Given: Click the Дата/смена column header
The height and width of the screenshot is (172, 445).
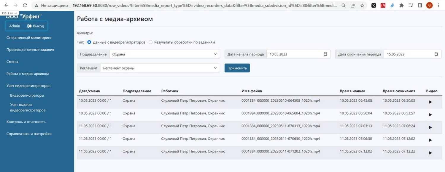Looking at the screenshot, I should [89, 91].
